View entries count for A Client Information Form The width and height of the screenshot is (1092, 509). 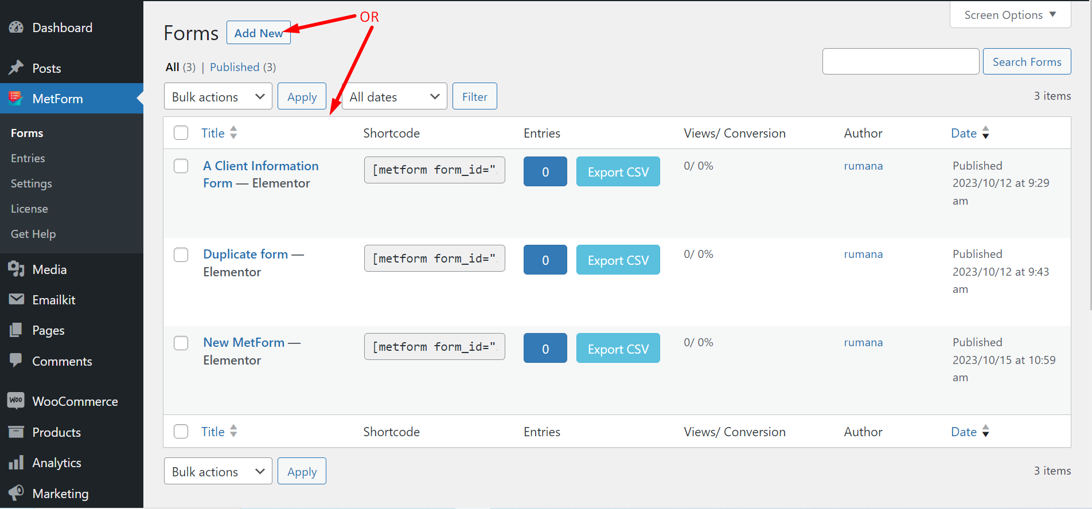(545, 171)
